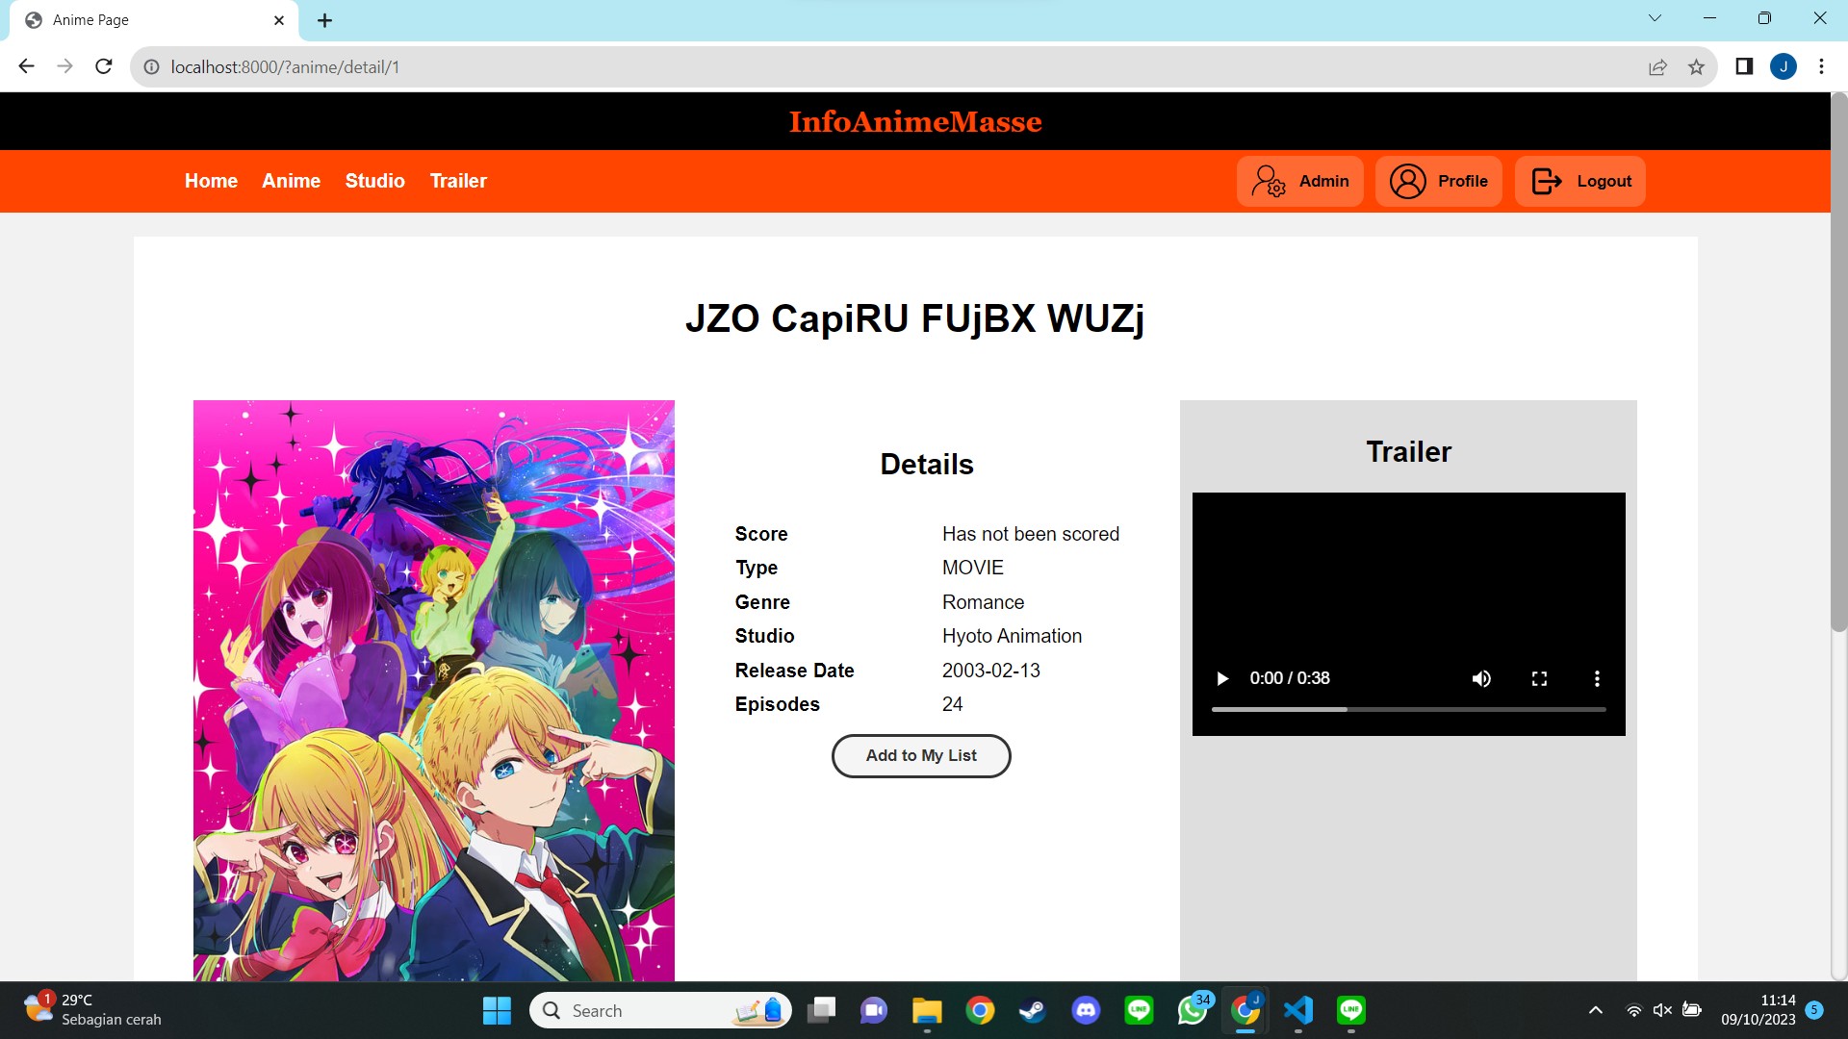1848x1039 pixels.
Task: Click the anime poster image
Action: (433, 690)
